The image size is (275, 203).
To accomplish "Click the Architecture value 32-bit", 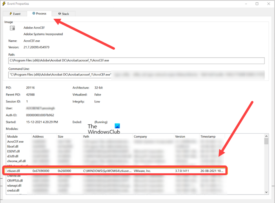I will point(98,88).
